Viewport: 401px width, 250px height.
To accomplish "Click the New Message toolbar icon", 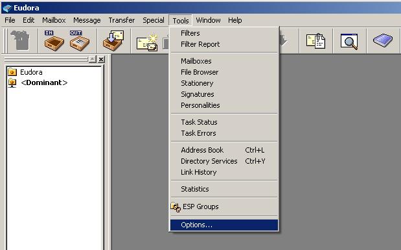I will pos(147,42).
